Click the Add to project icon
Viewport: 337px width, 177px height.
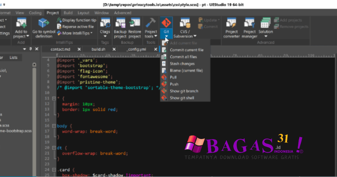pyautogui.click(x=21, y=23)
